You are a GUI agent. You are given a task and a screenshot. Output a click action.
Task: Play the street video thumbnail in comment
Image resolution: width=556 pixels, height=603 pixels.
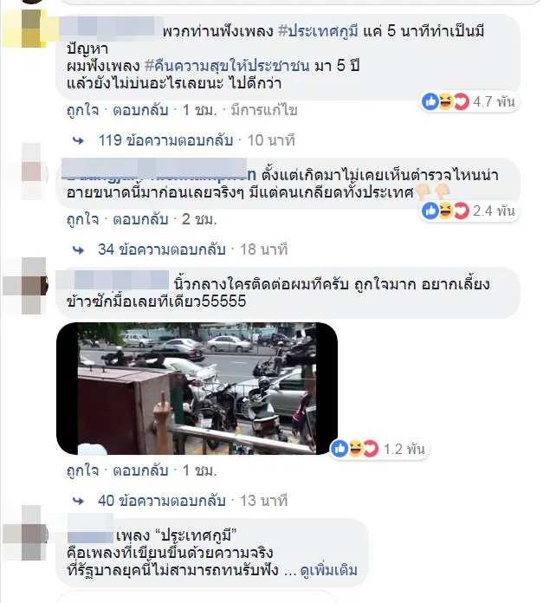click(197, 388)
